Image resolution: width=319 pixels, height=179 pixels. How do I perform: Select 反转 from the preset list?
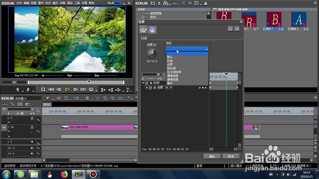coord(170,61)
